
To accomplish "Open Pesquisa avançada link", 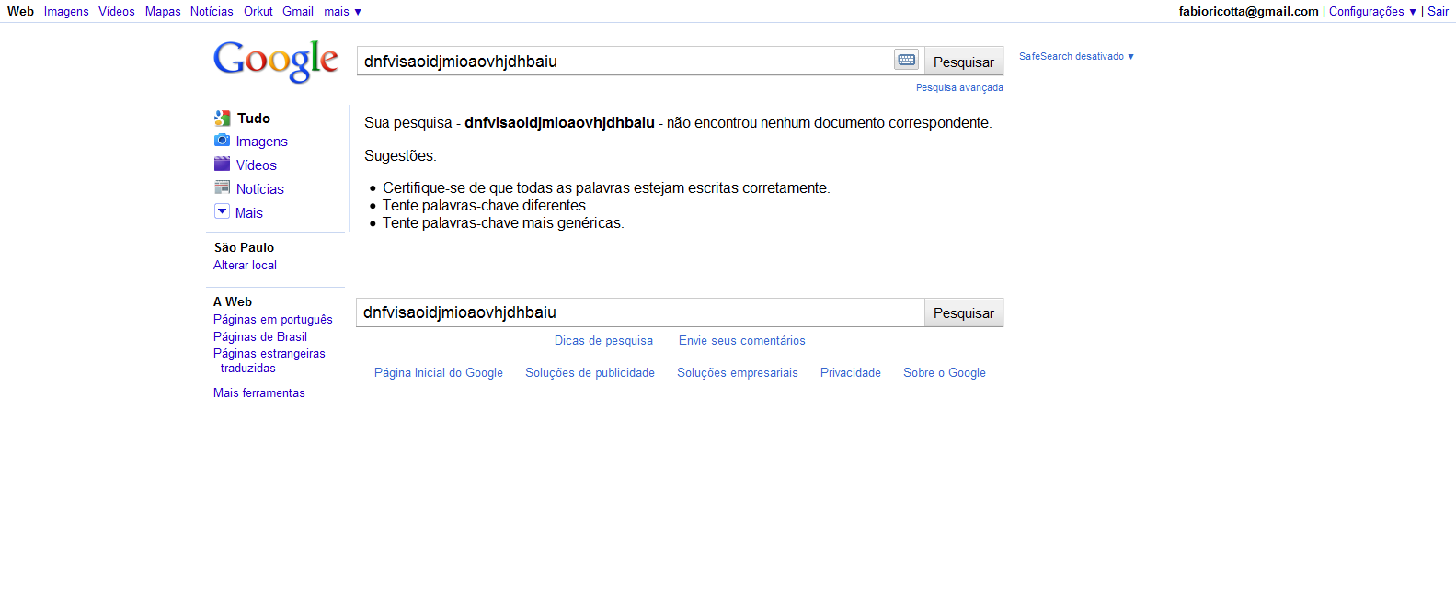I will [x=959, y=88].
